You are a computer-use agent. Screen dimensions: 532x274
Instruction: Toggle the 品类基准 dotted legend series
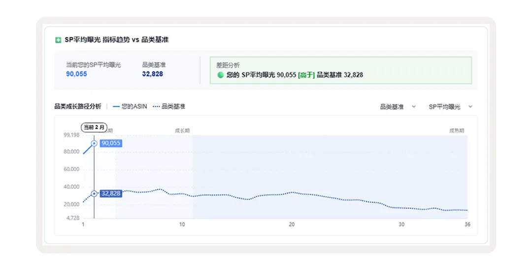[169, 106]
